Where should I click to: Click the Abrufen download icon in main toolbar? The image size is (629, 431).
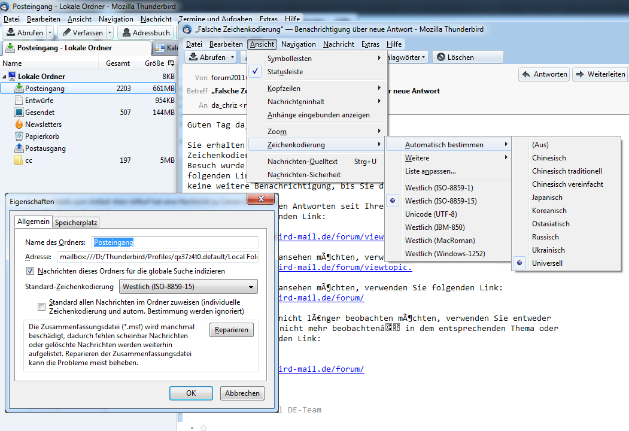(x=10, y=32)
